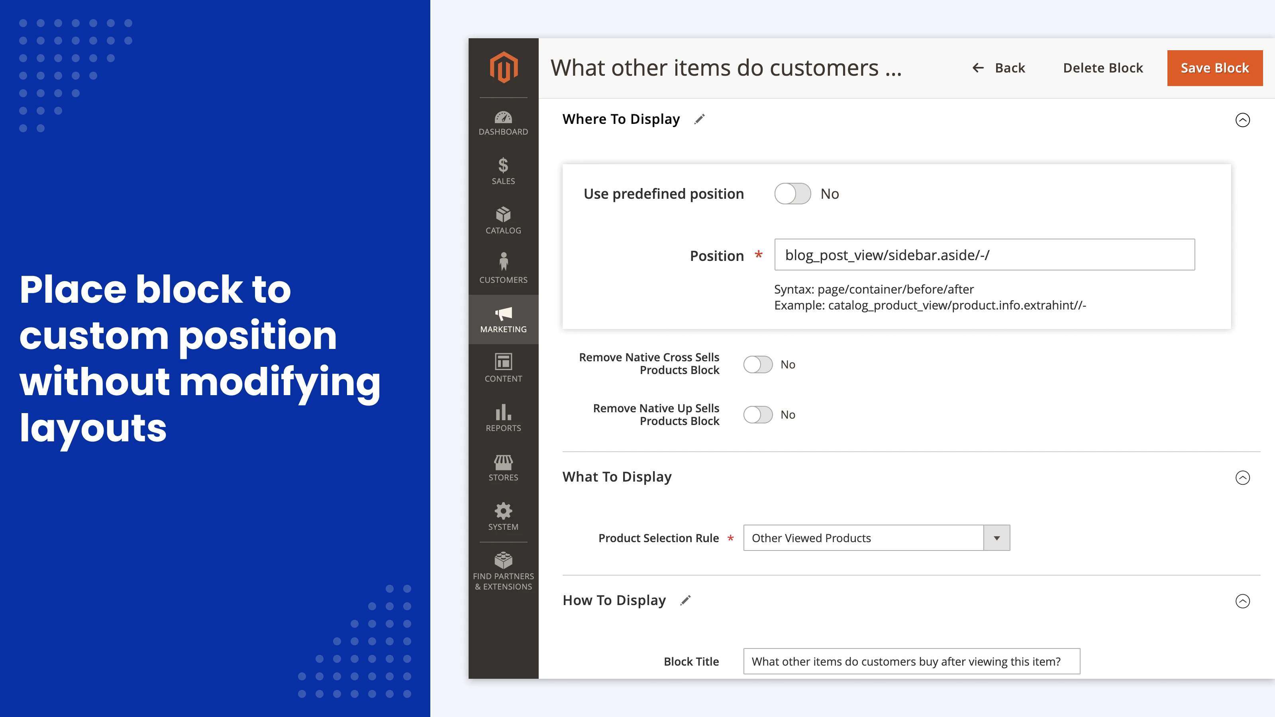
Task: Open Product Selection Rule dropdown
Action: pos(876,538)
